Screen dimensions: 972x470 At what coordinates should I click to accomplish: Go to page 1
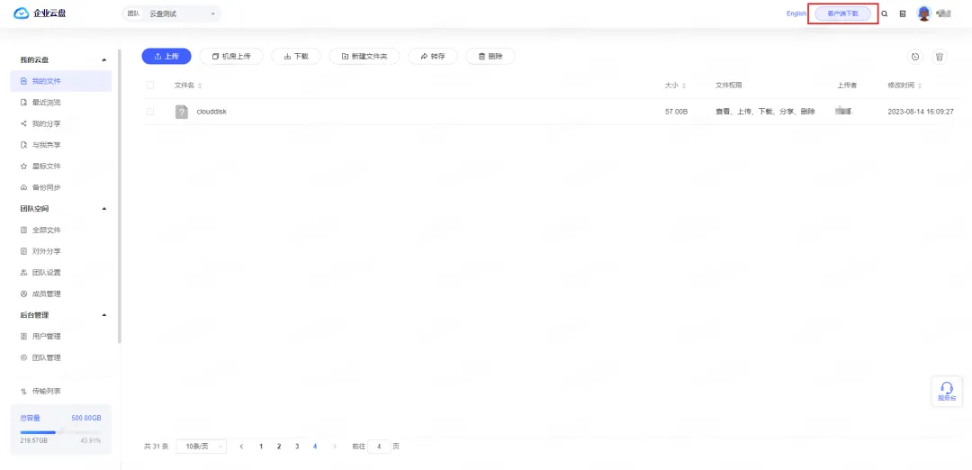[x=261, y=446]
